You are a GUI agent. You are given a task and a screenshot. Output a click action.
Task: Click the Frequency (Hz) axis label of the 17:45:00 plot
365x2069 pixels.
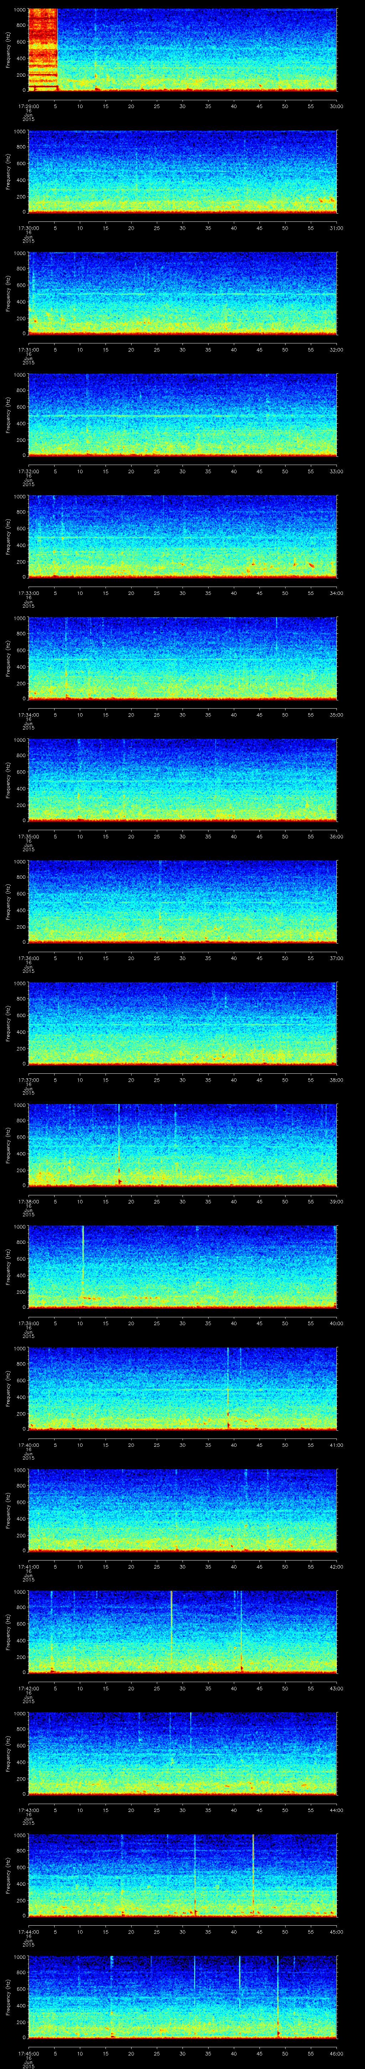coord(8,1997)
